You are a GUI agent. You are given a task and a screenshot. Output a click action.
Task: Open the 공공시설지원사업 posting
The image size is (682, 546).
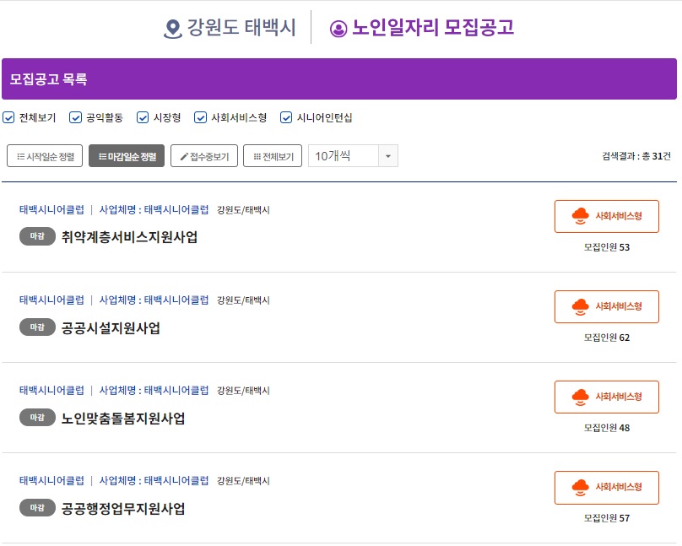pos(111,327)
